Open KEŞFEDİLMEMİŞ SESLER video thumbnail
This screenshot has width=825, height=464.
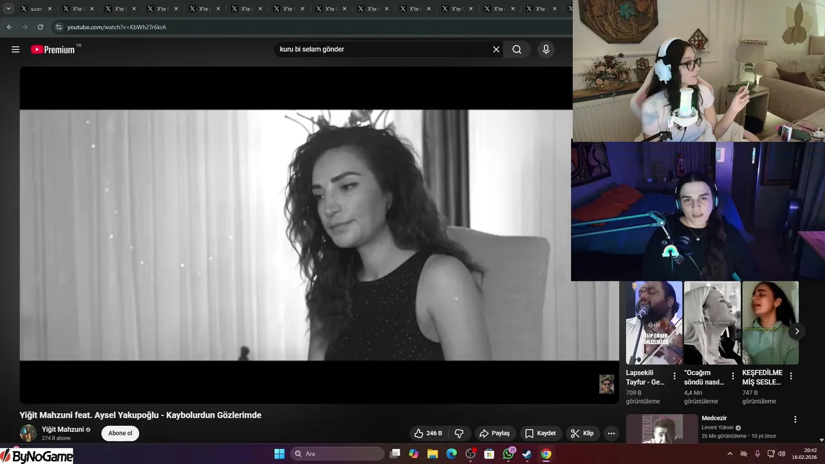click(770, 323)
